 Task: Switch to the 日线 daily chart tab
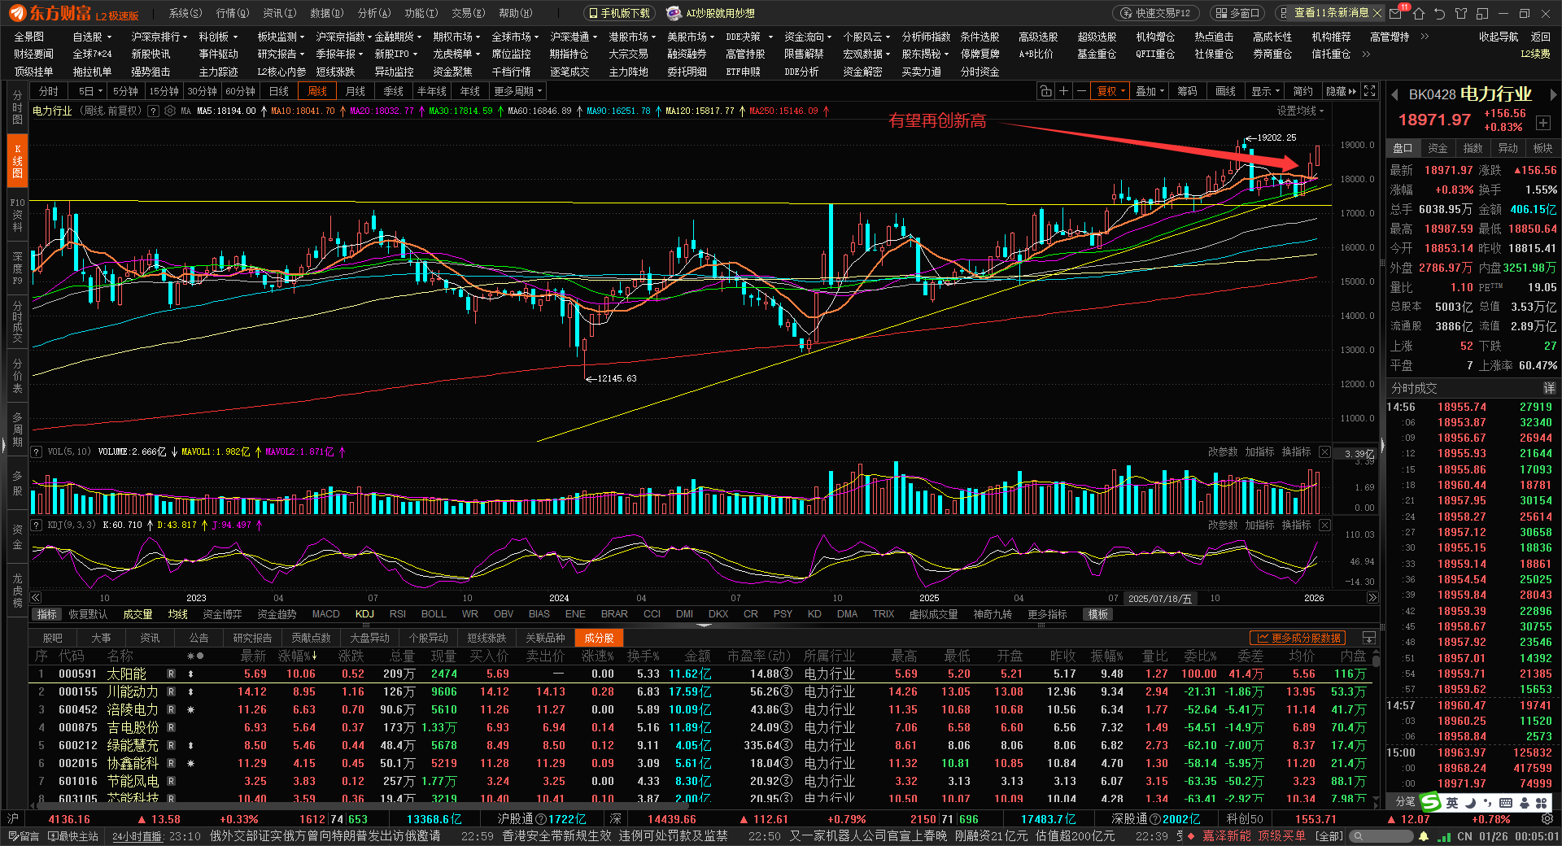point(279,91)
